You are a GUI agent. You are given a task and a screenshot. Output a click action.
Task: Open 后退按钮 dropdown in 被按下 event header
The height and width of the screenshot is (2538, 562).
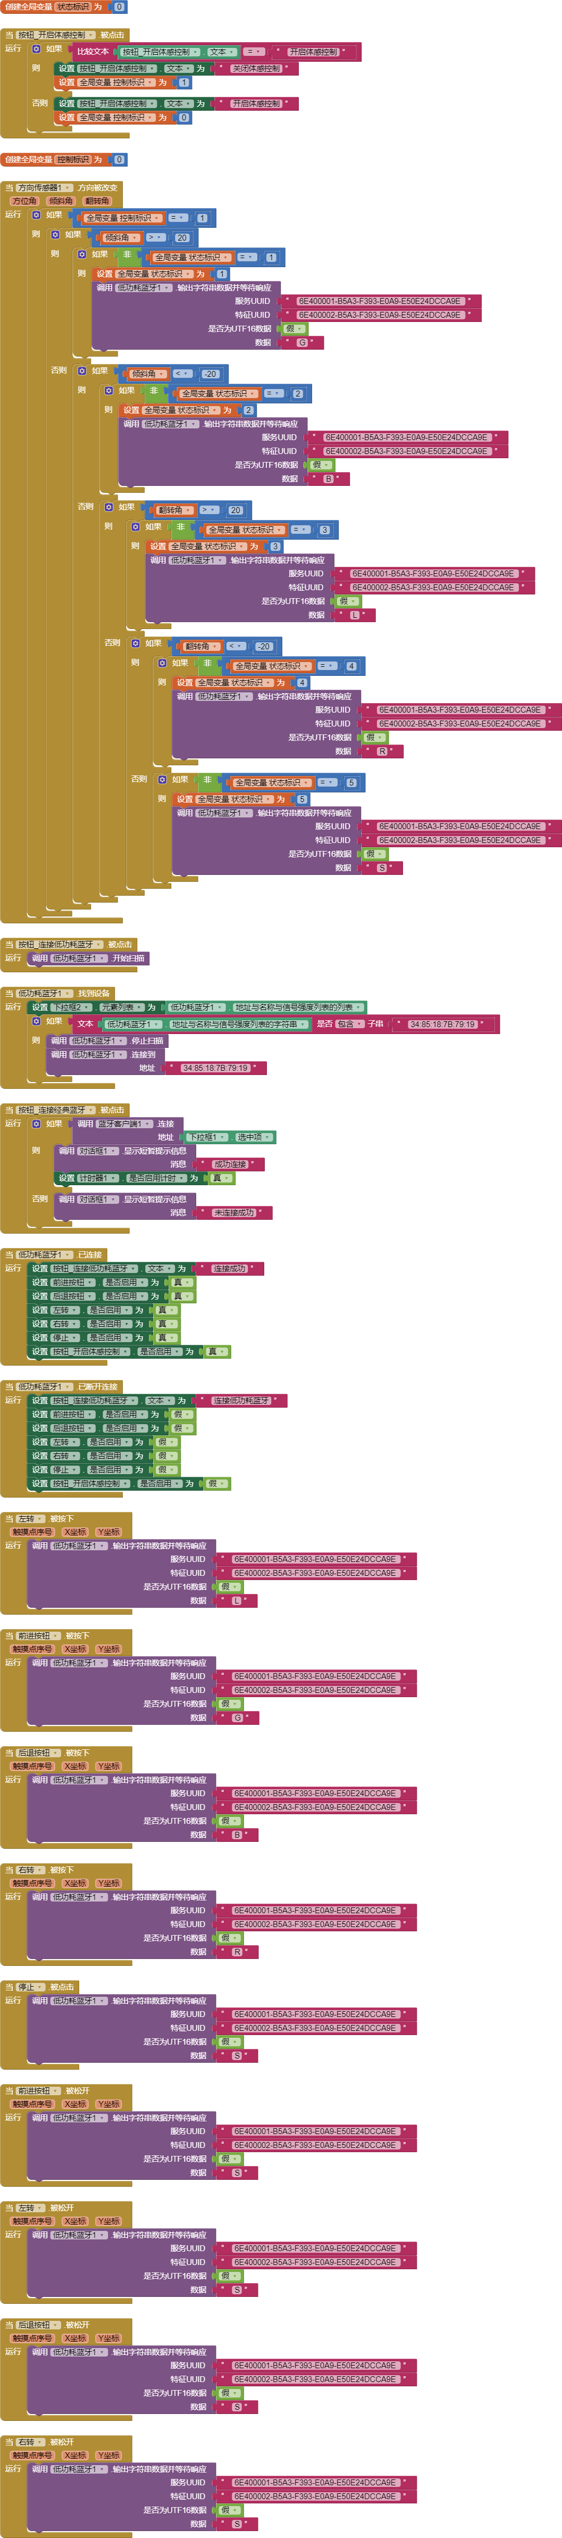click(37, 1752)
